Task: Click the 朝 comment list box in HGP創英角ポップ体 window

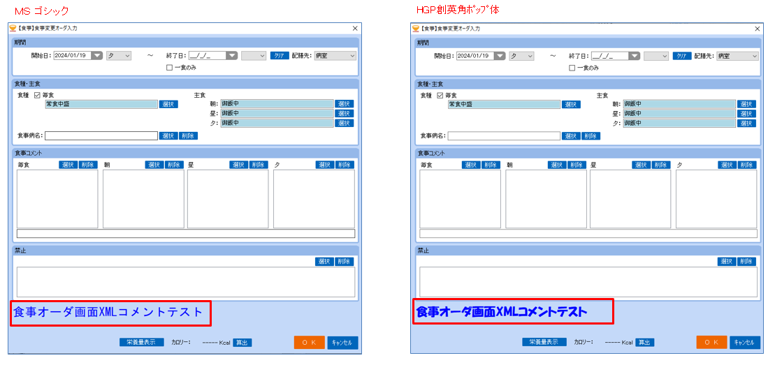Action: (546, 199)
